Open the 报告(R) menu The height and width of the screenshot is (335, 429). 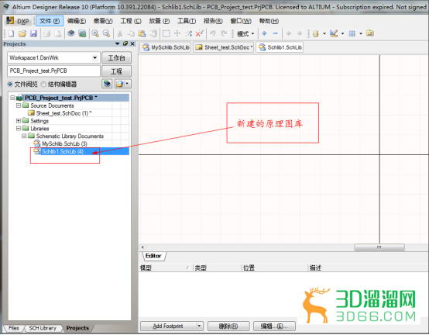pos(213,21)
